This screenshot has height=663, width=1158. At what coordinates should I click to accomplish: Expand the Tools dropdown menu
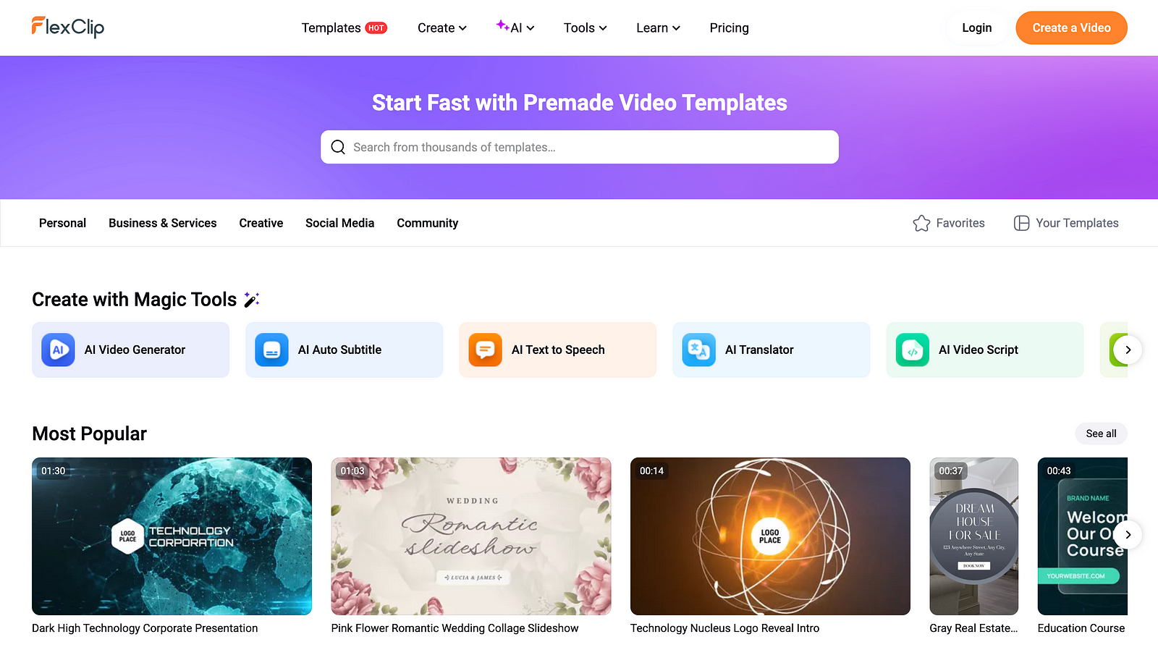click(586, 28)
